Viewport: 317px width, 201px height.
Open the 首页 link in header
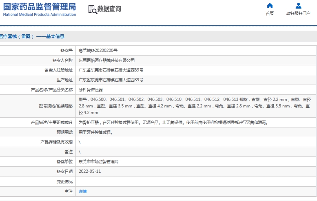270,13
